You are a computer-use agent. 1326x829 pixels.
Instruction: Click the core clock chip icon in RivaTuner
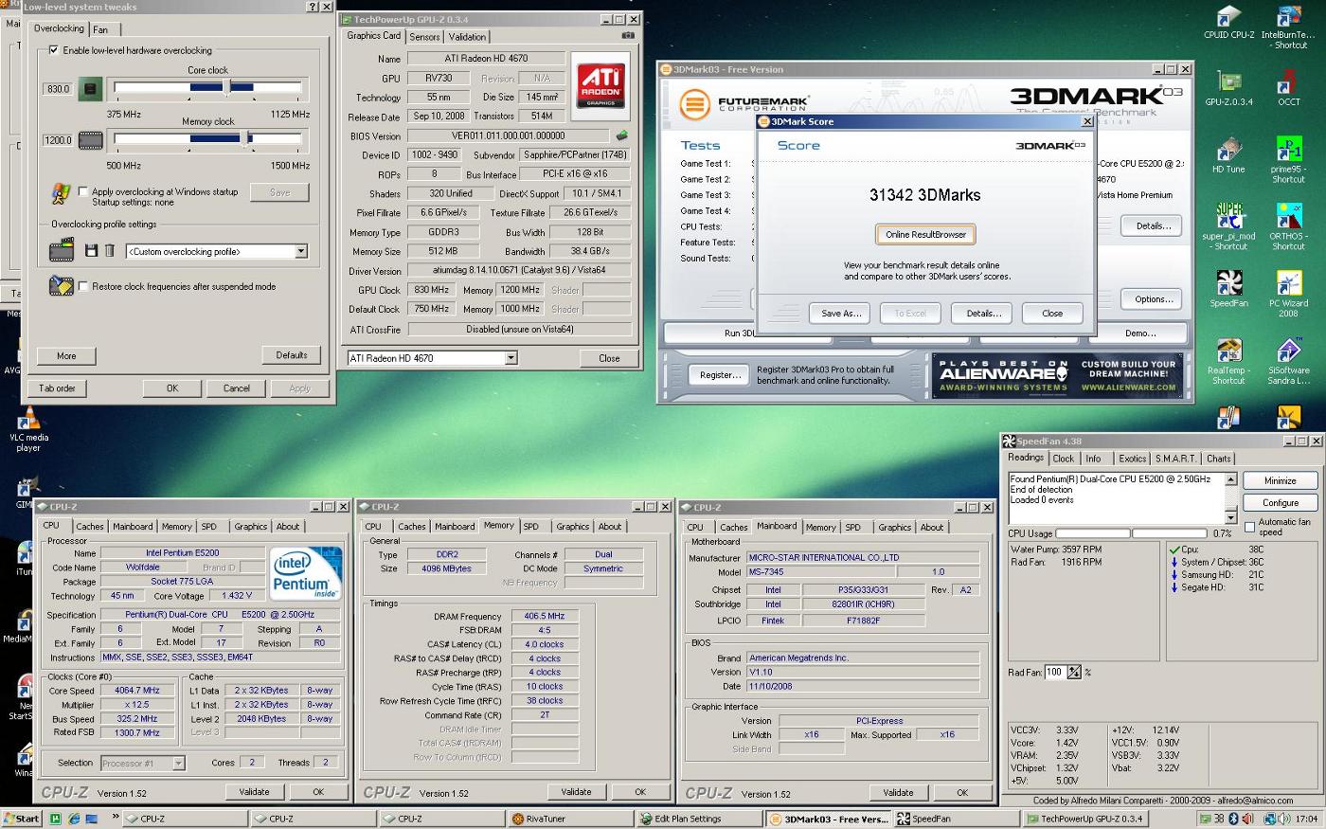tap(90, 88)
